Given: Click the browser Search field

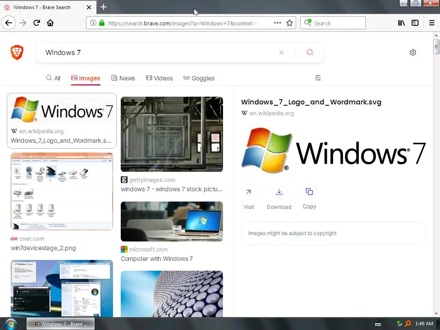Looking at the screenshot, I should tap(333, 23).
